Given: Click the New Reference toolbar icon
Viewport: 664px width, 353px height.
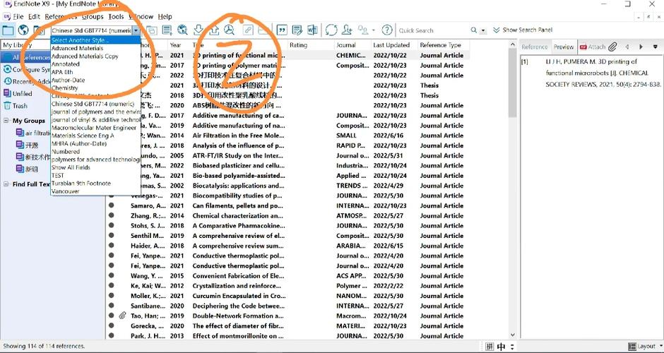Looking at the screenshot, I should pos(167,30).
